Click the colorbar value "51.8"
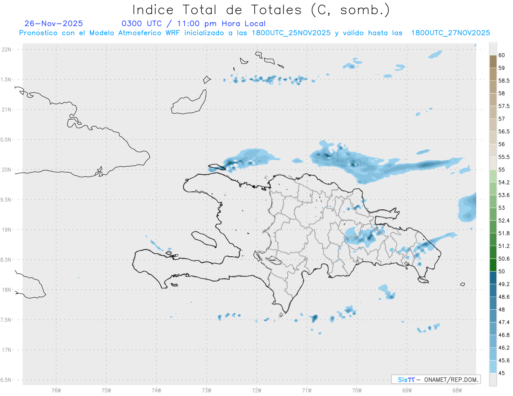Screen dimensions: 513x396 pyautogui.click(x=504, y=233)
